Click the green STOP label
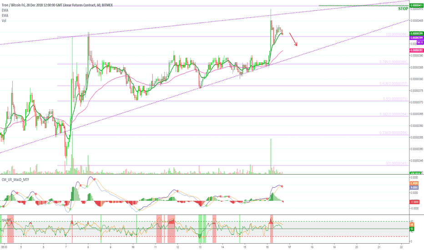This screenshot has width=424, height=250. pos(403,9)
